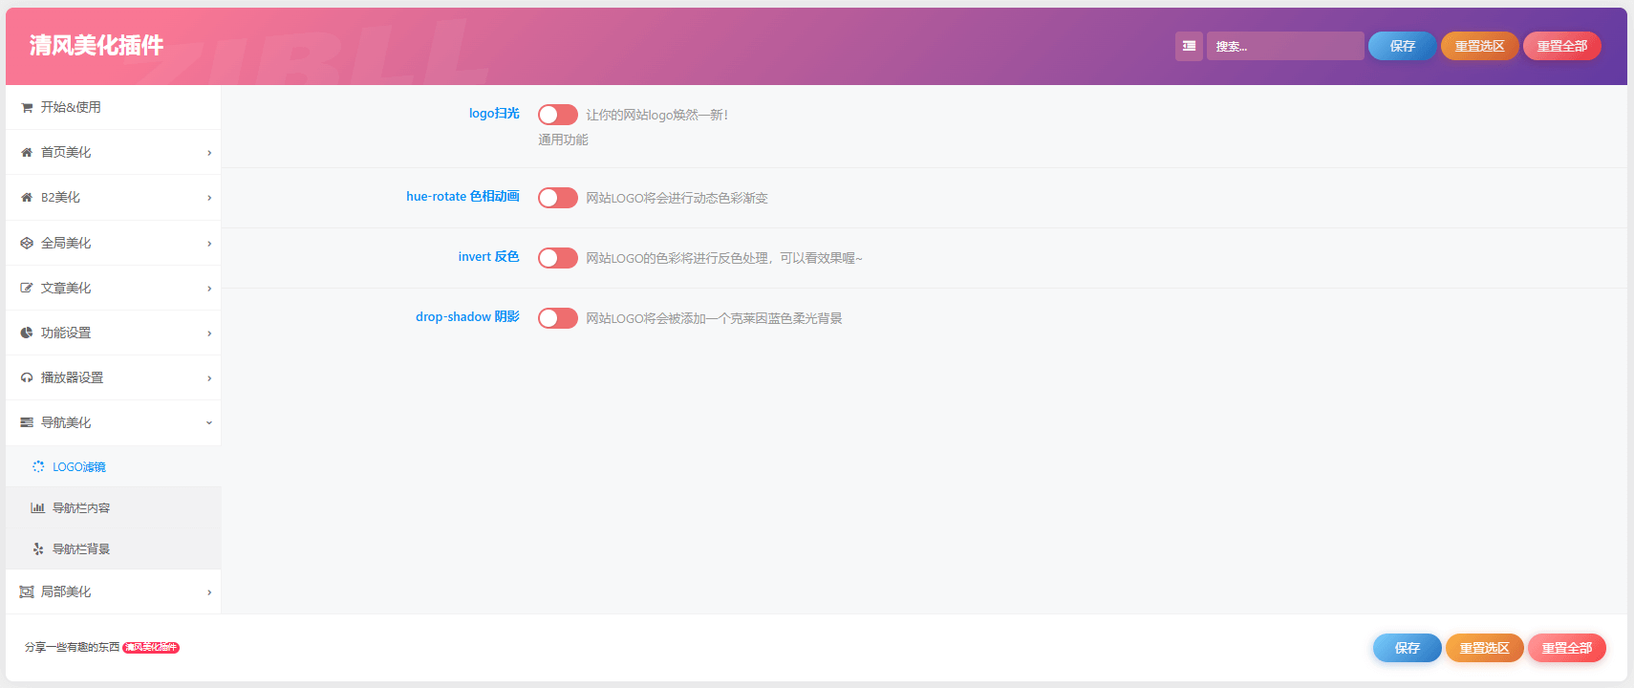1634x688 pixels.
Task: Expand the B2美化 chevron
Action: tap(209, 198)
